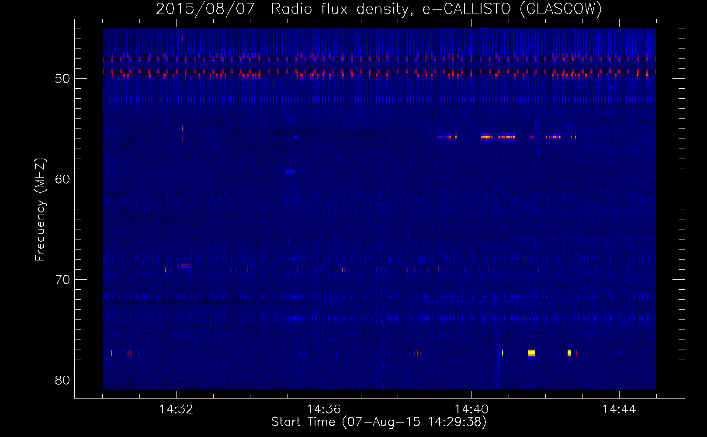
Task: Click the 14:32 time tick label
Action: [x=176, y=409]
